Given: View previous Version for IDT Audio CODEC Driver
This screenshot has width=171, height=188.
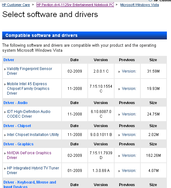Looking at the screenshot, I should click(129, 114).
